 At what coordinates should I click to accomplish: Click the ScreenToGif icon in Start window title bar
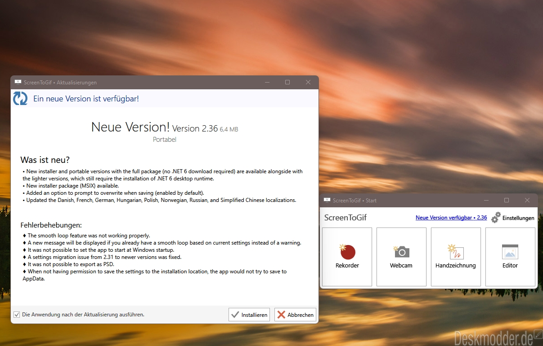tap(327, 200)
